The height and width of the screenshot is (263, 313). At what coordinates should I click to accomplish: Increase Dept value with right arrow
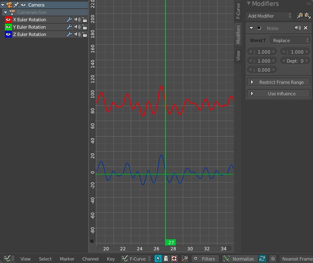tap(307, 61)
